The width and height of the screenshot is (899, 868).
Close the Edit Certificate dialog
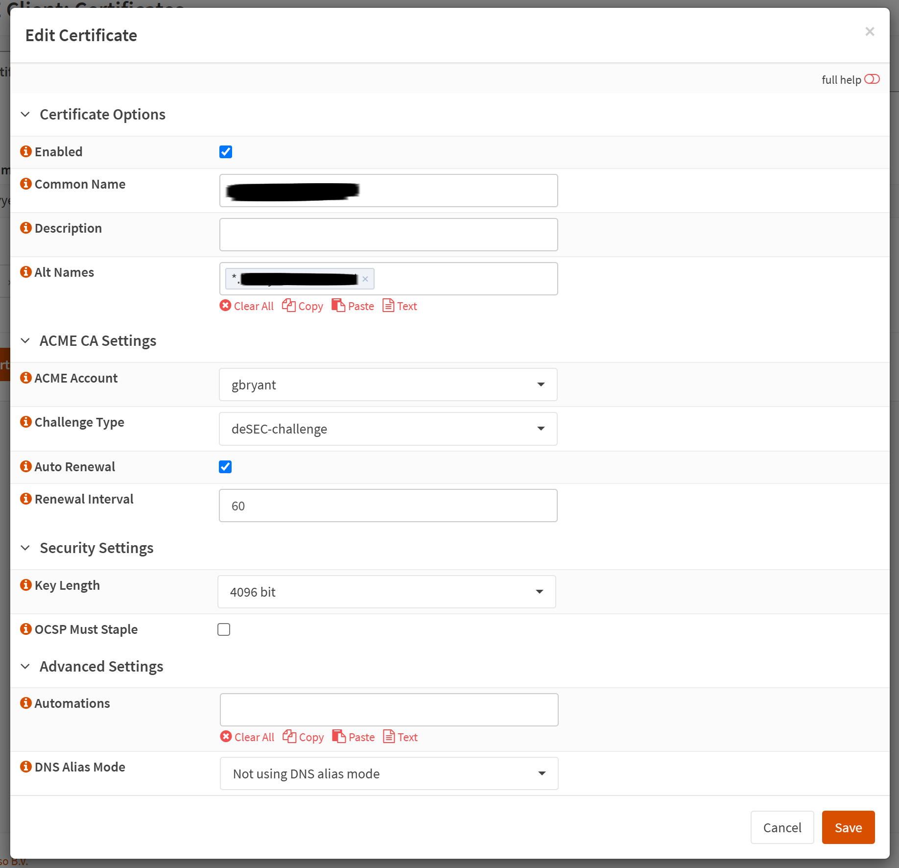pyautogui.click(x=870, y=32)
